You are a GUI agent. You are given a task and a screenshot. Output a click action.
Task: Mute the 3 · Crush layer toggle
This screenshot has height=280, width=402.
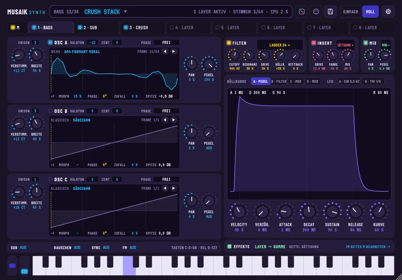[x=126, y=27]
